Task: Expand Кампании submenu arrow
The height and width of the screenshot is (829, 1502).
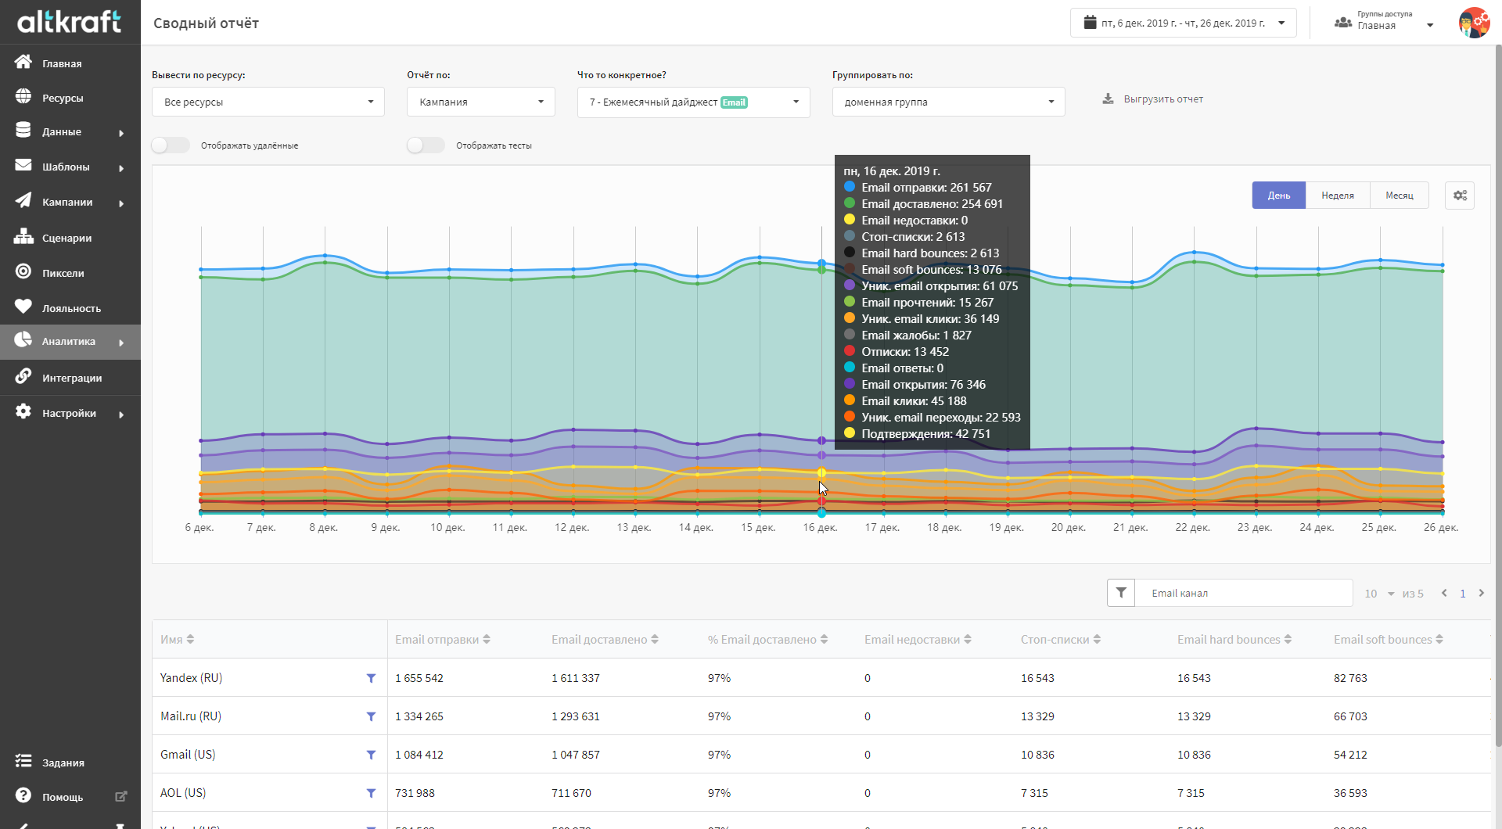Action: coord(121,203)
